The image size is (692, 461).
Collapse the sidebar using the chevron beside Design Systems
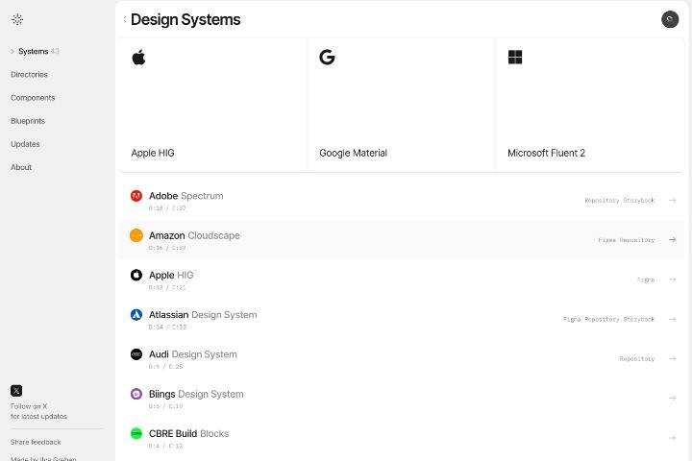click(x=124, y=19)
